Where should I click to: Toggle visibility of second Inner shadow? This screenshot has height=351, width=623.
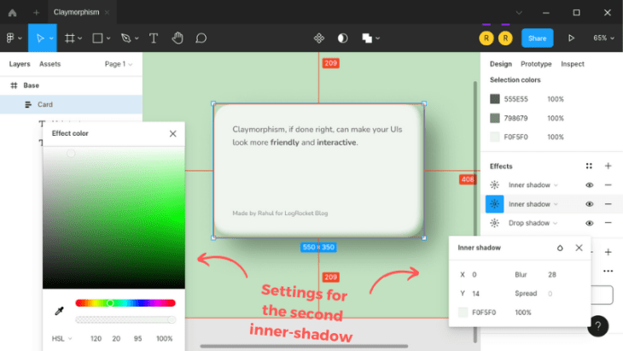(589, 204)
